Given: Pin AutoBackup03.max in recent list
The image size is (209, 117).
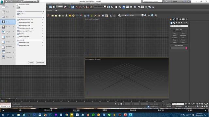Looking at the screenshot, I should pos(42,25).
